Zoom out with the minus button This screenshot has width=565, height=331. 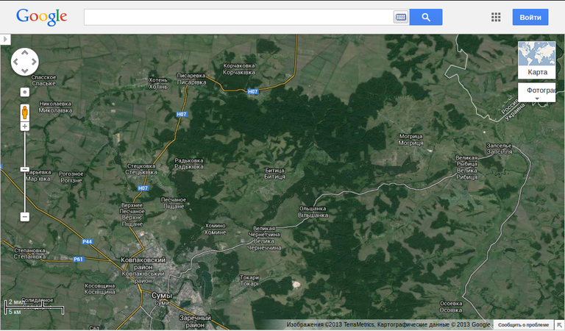[x=24, y=217]
